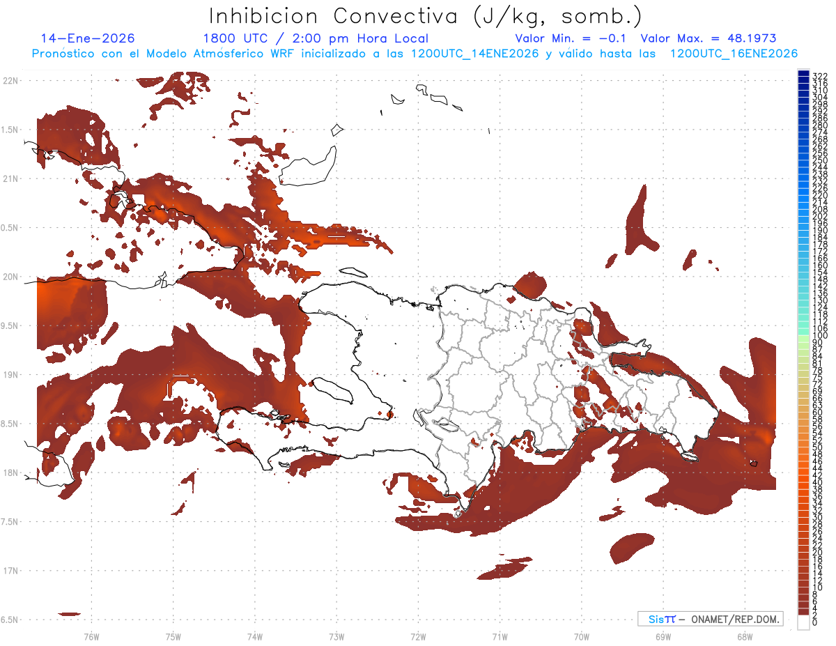The image size is (836, 646).
Task: Click the 'Valor Max. = 48.1973' text
Action: click(x=709, y=38)
